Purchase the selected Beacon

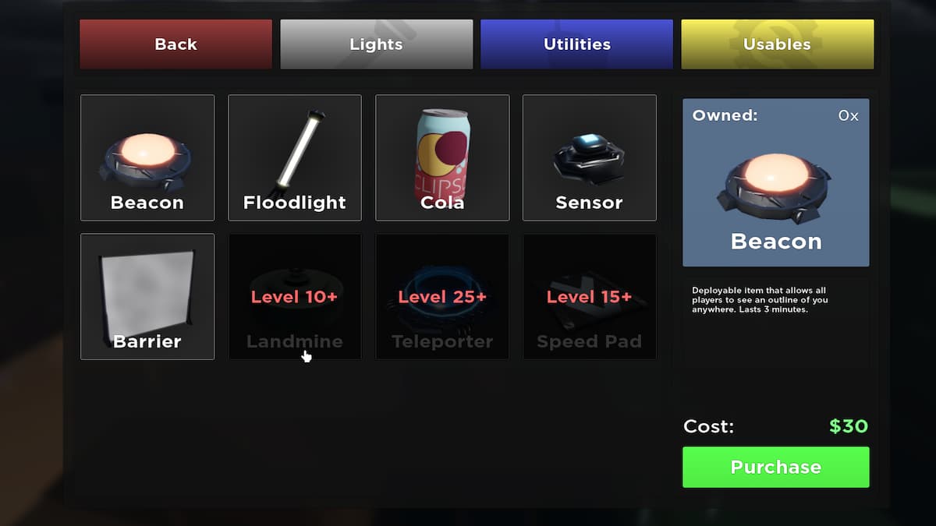(x=776, y=467)
